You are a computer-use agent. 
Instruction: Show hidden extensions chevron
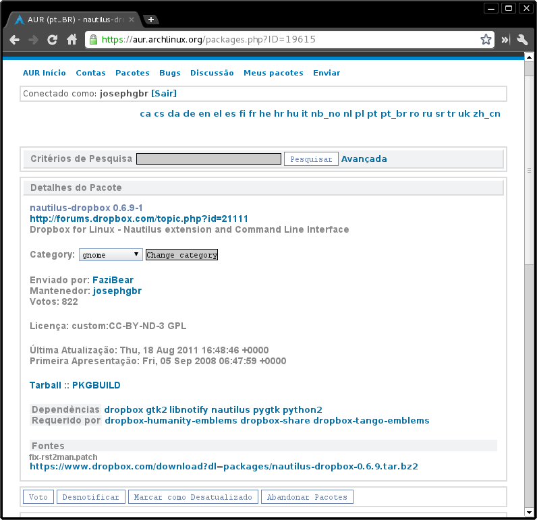pos(505,40)
